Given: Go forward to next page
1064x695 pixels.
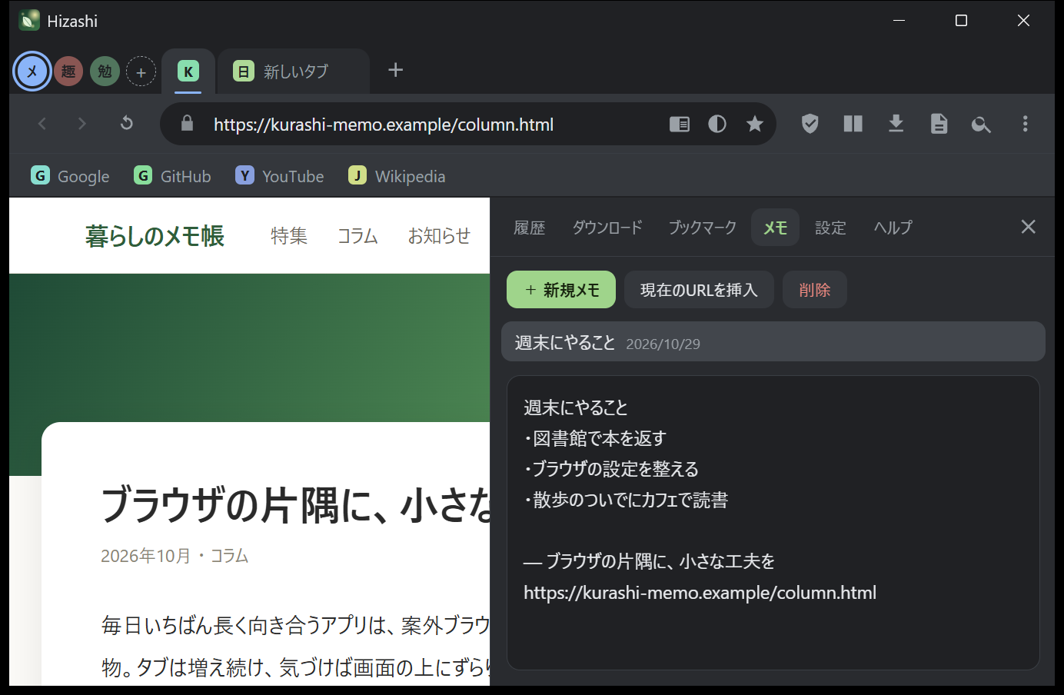Looking at the screenshot, I should coord(82,124).
